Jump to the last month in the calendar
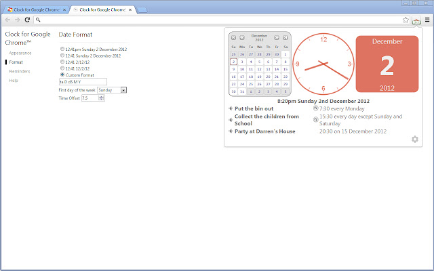Viewport: 434px width, 271px height. click(x=285, y=38)
